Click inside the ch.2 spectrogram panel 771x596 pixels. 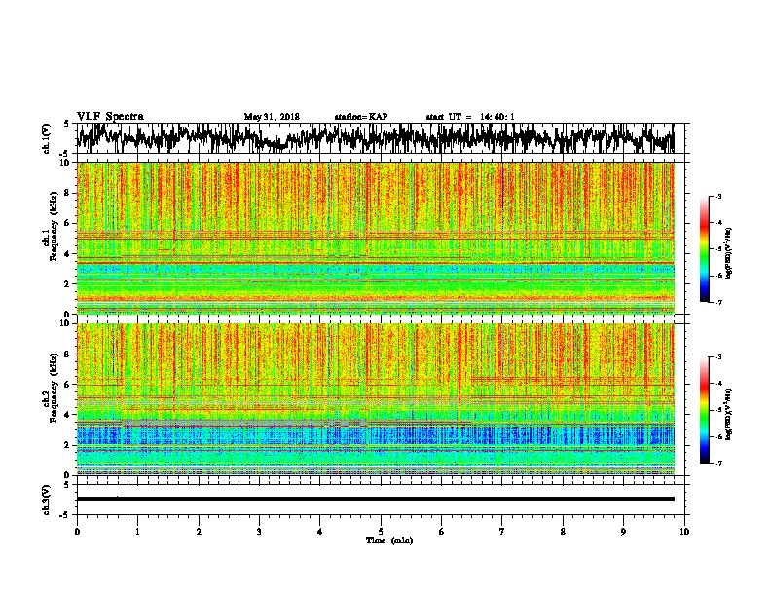[375, 399]
